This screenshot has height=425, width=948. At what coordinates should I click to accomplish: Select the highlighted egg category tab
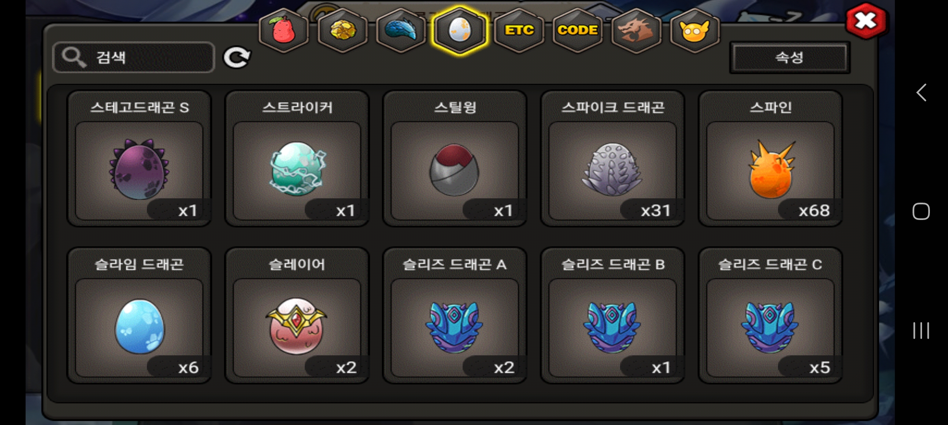tap(459, 30)
